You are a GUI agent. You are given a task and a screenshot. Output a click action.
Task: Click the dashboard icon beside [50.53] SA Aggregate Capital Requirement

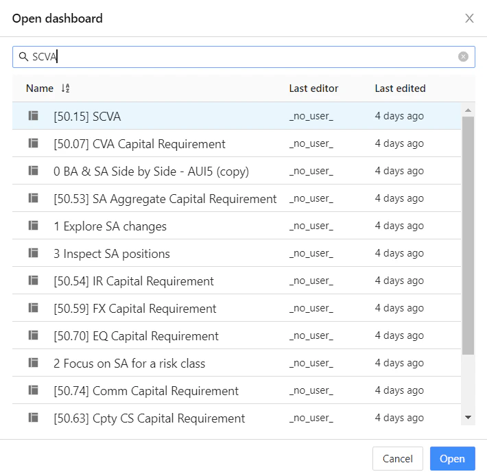click(x=33, y=198)
